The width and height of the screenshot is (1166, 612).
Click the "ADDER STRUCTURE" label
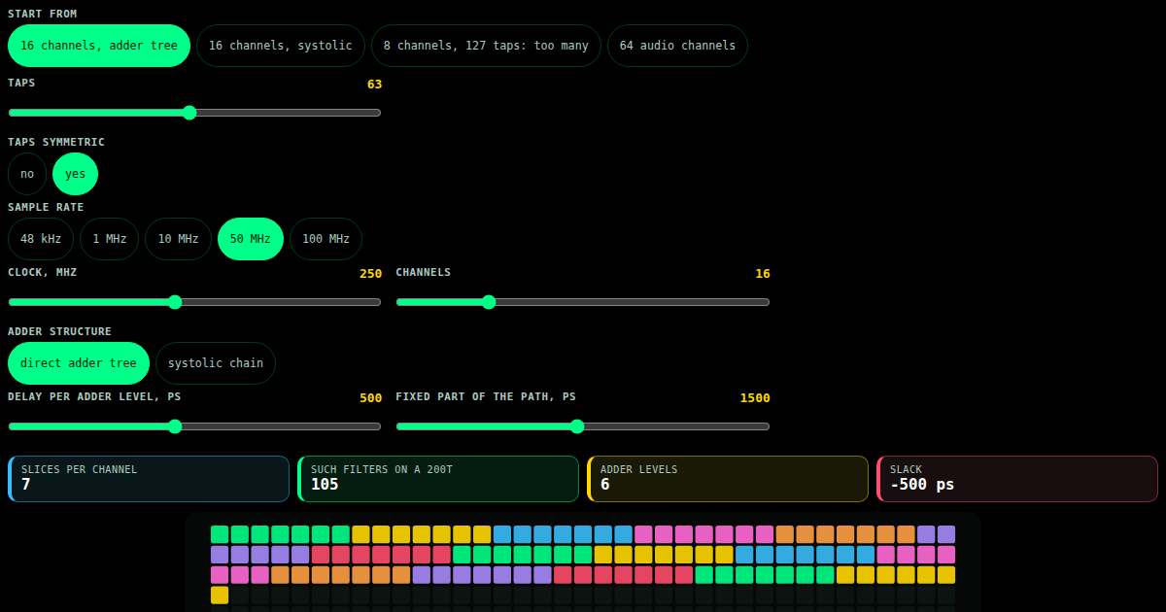pos(59,331)
